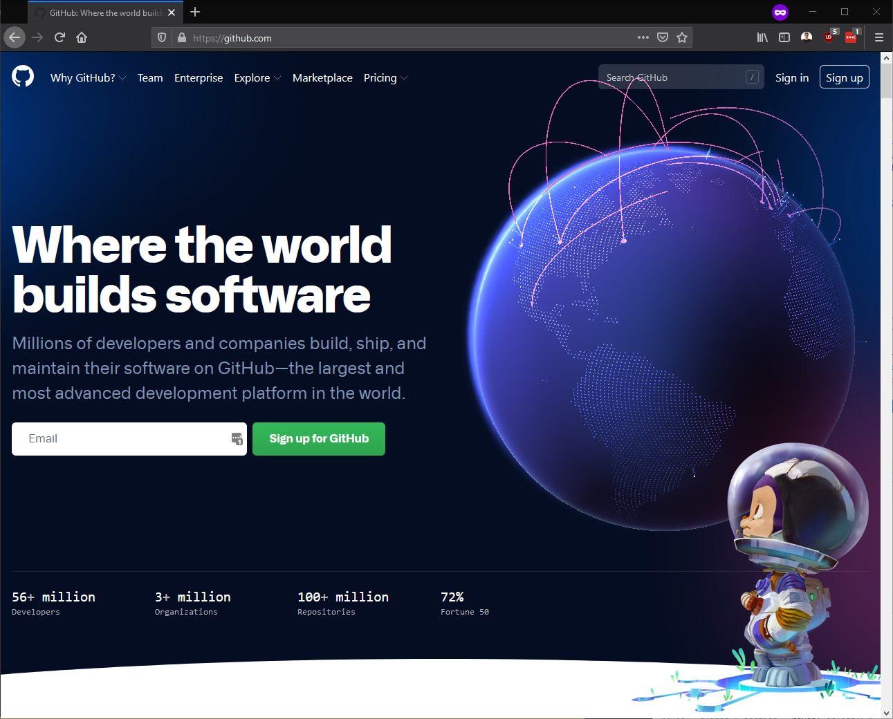The width and height of the screenshot is (893, 719).
Task: Open the Firefox account avatar icon
Action: [806, 37]
